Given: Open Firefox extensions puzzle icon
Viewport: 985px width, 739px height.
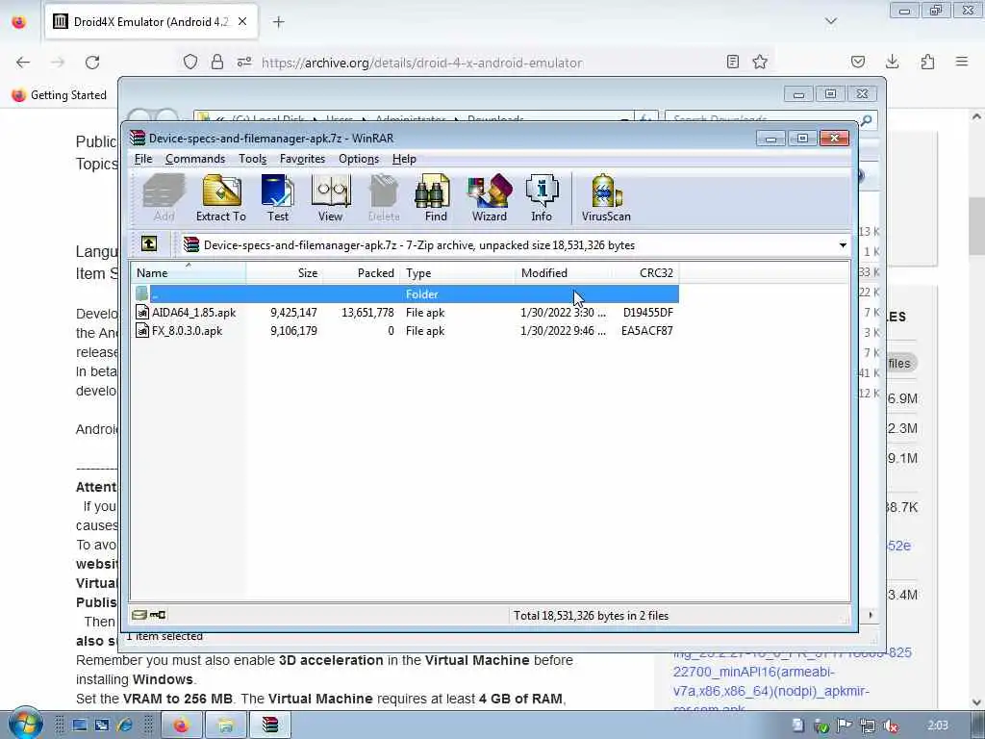Looking at the screenshot, I should (x=927, y=62).
